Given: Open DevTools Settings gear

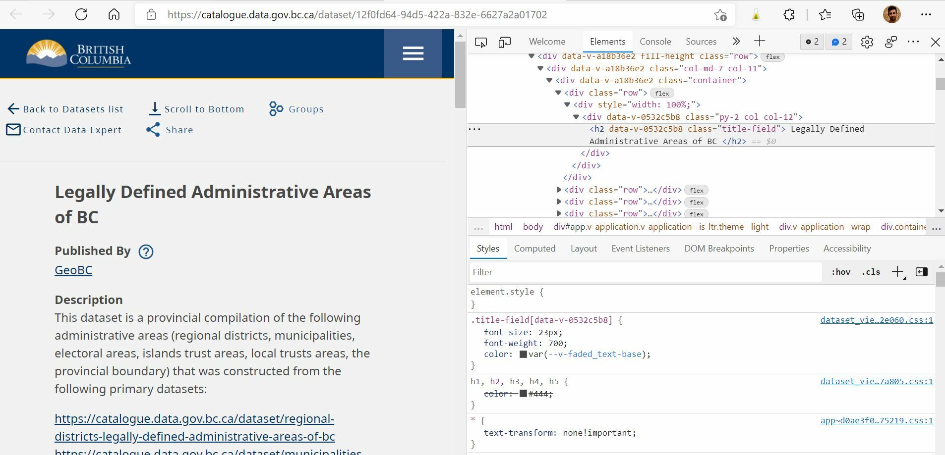Looking at the screenshot, I should point(867,42).
